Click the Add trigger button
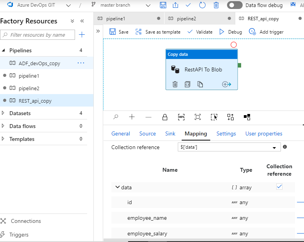 tap(266, 32)
